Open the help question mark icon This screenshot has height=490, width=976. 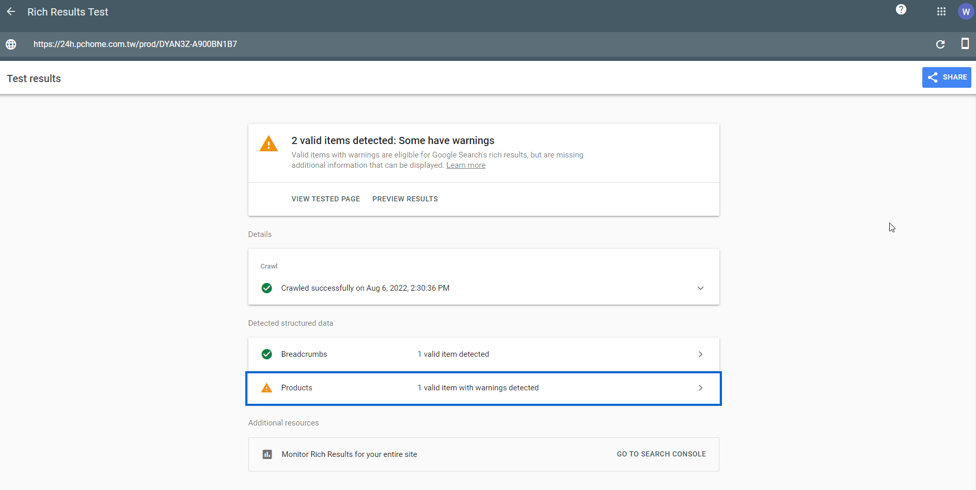click(901, 10)
